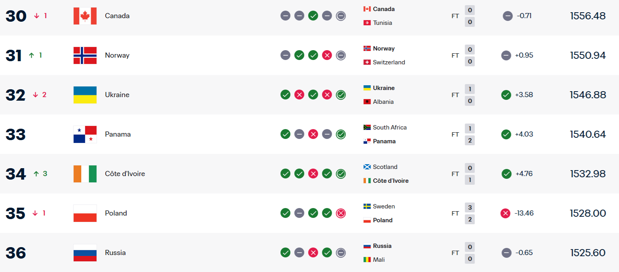Click the rank number 33

[15, 134]
